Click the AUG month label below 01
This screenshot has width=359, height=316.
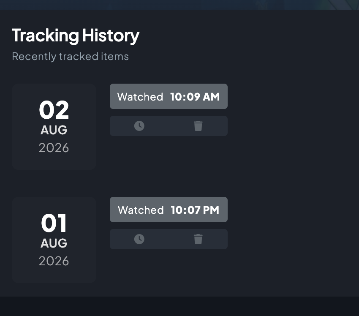pyautogui.click(x=54, y=243)
